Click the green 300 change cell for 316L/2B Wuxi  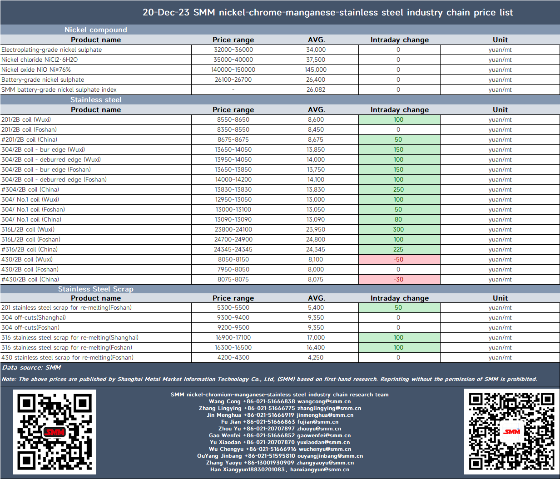(399, 229)
